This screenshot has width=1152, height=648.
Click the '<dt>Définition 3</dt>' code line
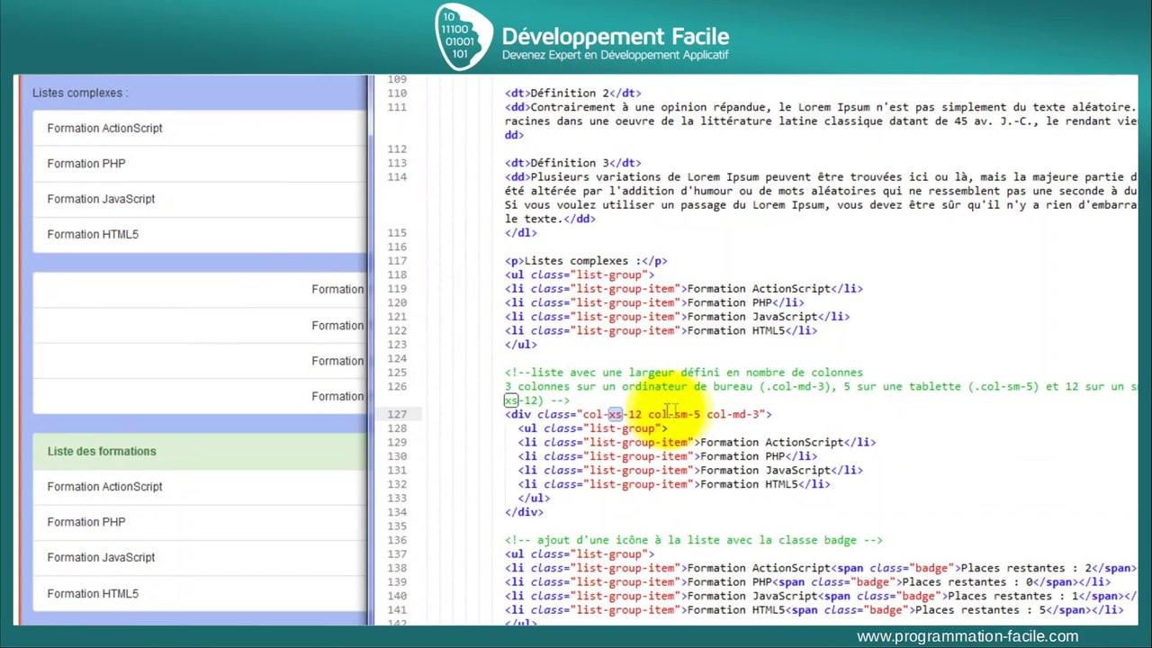(x=572, y=164)
